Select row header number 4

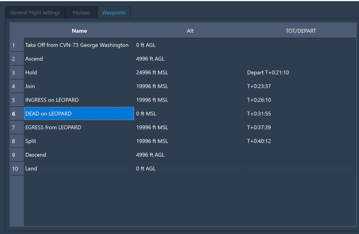[x=17, y=86]
